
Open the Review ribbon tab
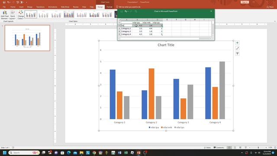(76, 7)
